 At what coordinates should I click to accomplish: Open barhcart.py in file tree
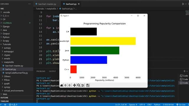(x=17, y=69)
